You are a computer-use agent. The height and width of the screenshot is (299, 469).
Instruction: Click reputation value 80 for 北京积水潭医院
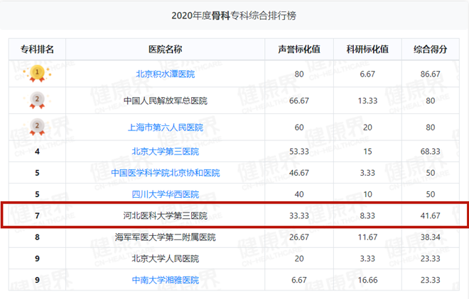pos(298,74)
